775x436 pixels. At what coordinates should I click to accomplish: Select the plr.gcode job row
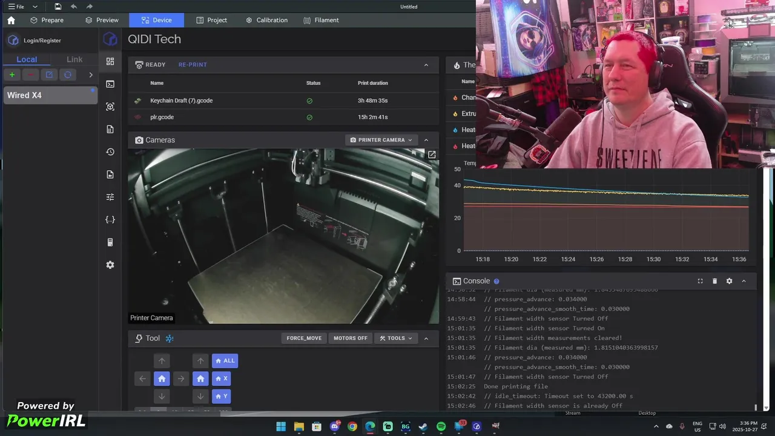283,117
